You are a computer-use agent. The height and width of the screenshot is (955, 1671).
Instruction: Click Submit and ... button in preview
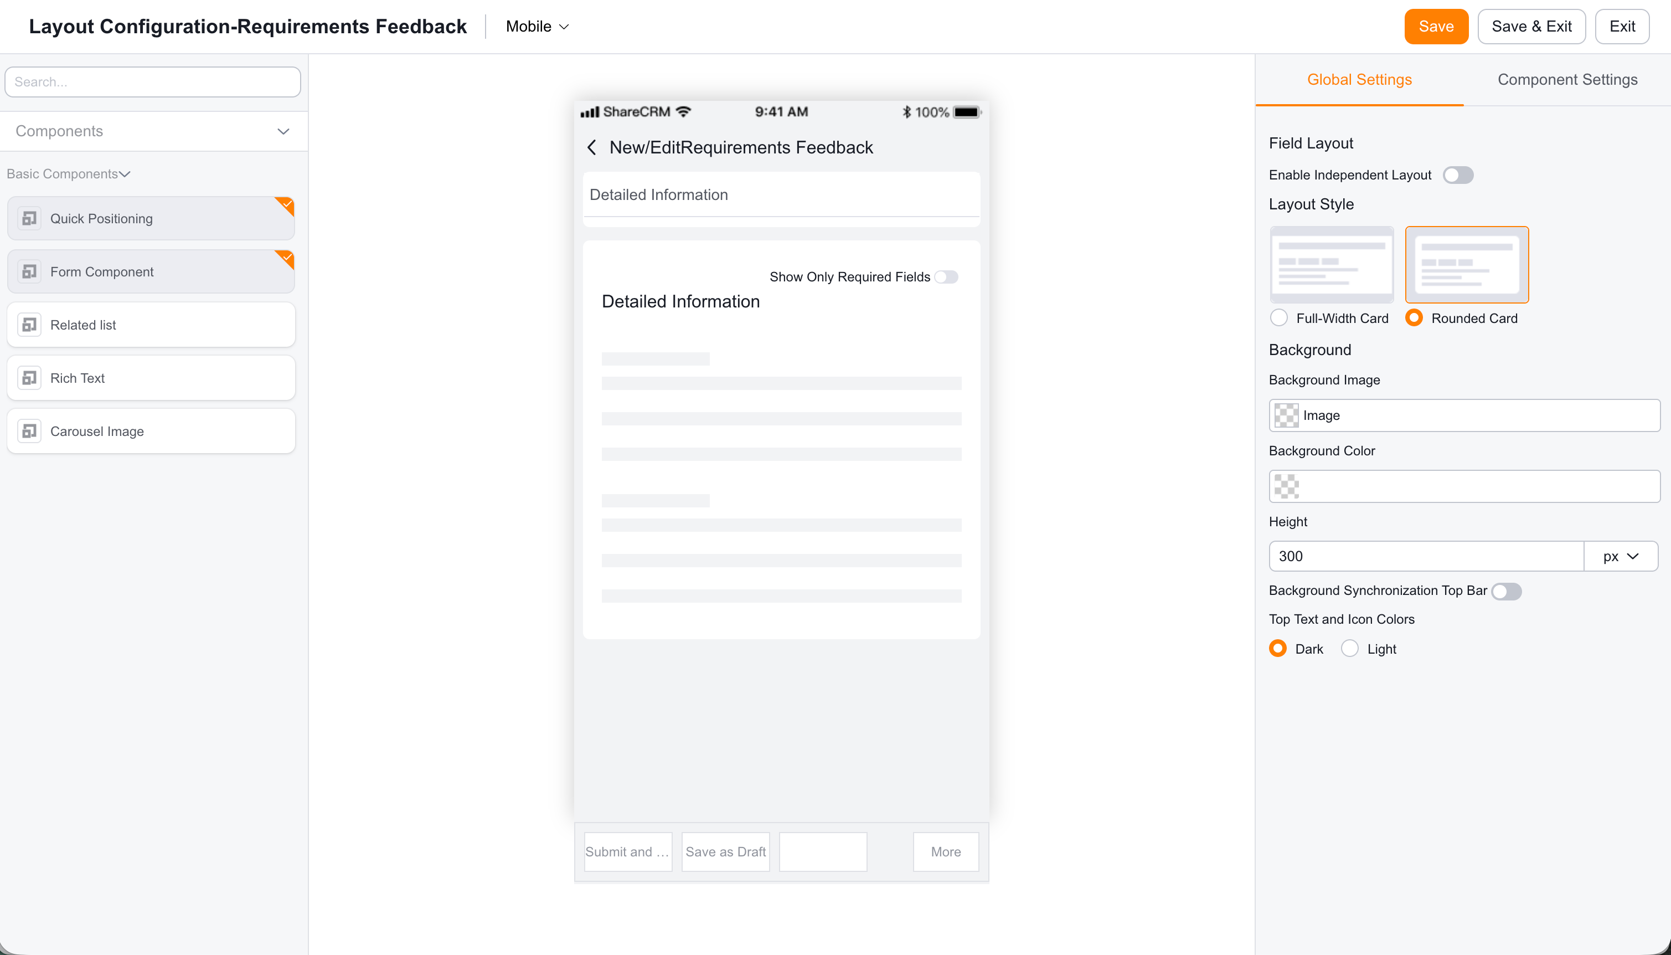click(x=627, y=851)
